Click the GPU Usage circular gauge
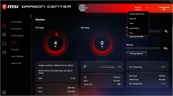The width and height of the screenshot is (173, 96). coord(102,43)
